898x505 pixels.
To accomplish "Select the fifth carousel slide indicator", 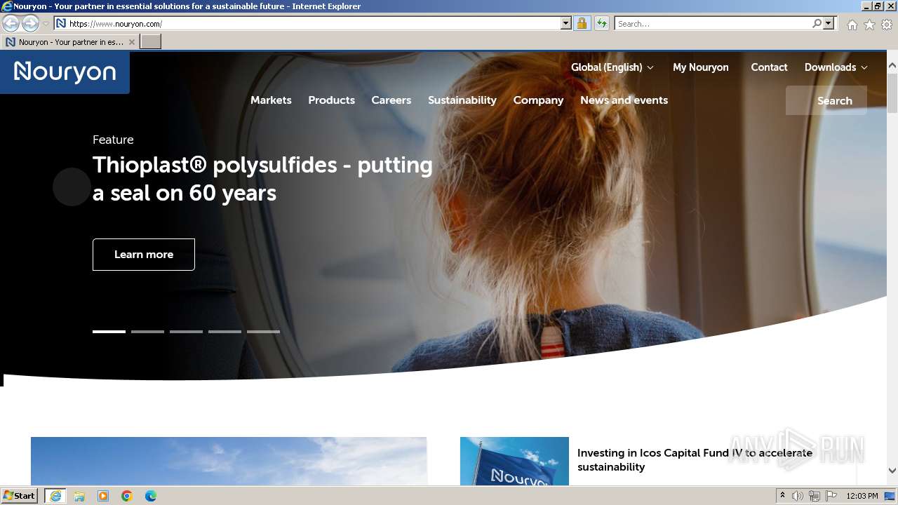I will click(263, 332).
